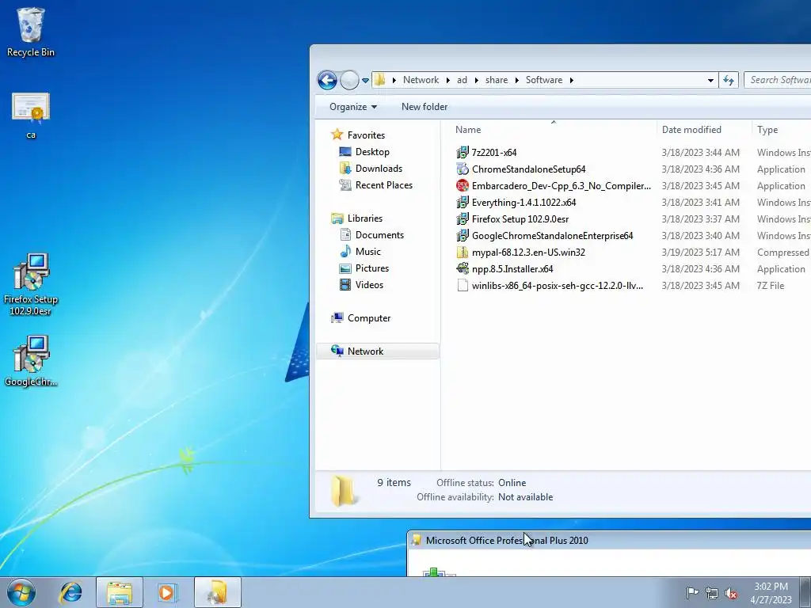This screenshot has width=811, height=608.
Task: Select Firefox Setup 102.9.0esr desktop icon
Action: point(31,284)
